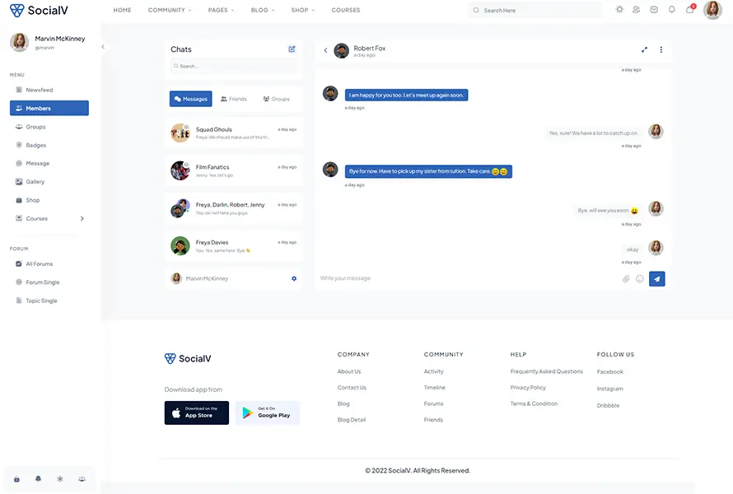Click the send message paper plane button
733x494 pixels.
656,279
